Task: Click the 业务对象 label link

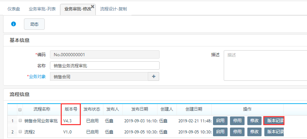Action: click(37, 77)
